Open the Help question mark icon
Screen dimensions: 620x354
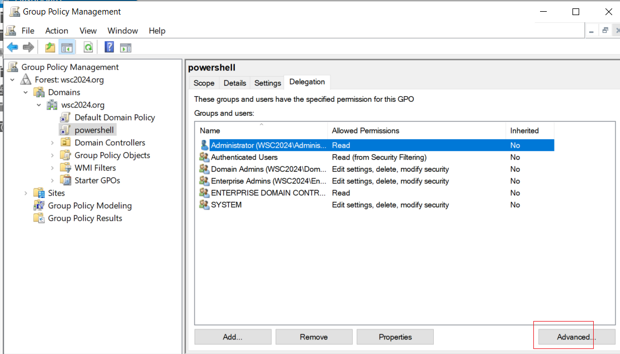click(x=109, y=48)
